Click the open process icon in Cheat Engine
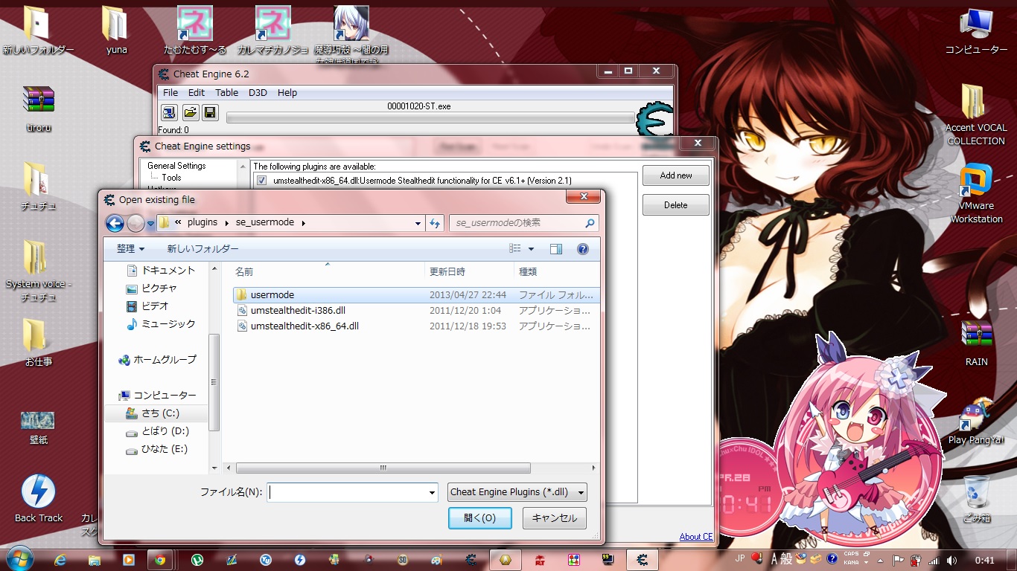Image resolution: width=1017 pixels, height=571 pixels. (169, 112)
